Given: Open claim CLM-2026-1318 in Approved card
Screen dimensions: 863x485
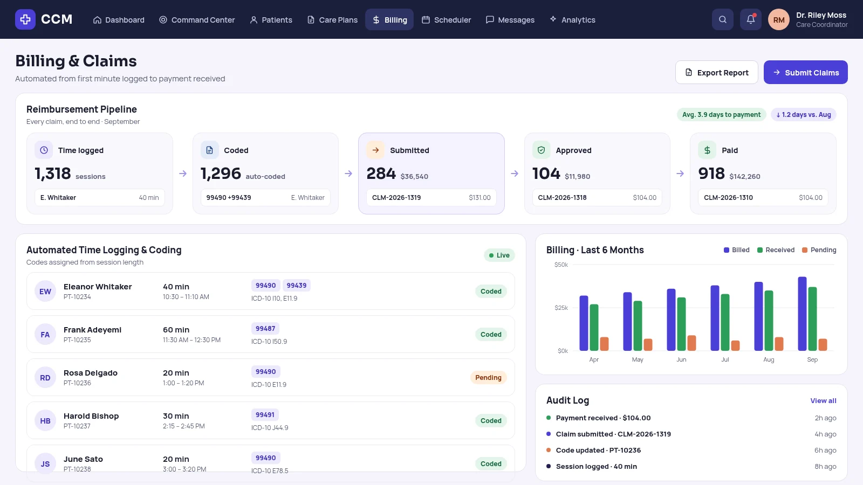Looking at the screenshot, I should pyautogui.click(x=597, y=198).
